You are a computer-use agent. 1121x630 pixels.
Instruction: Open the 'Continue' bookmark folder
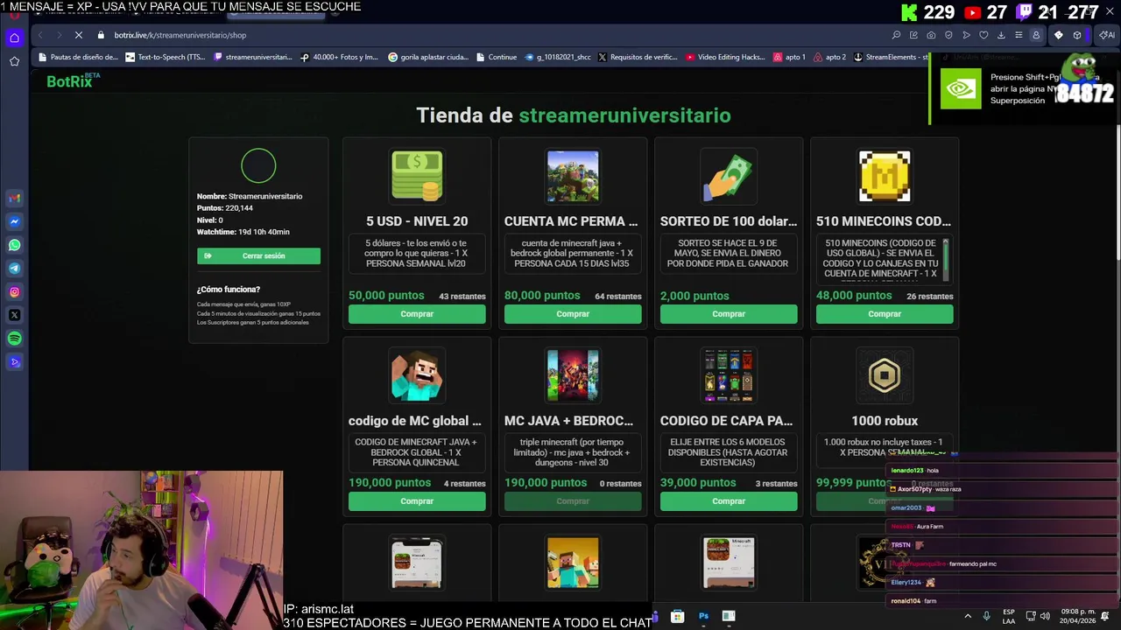tap(497, 57)
